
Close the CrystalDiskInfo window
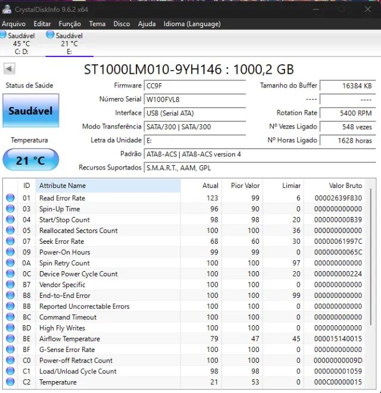(x=368, y=10)
